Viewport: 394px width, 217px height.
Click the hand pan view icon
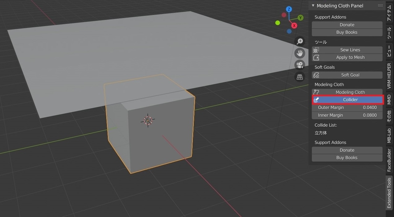coord(300,53)
